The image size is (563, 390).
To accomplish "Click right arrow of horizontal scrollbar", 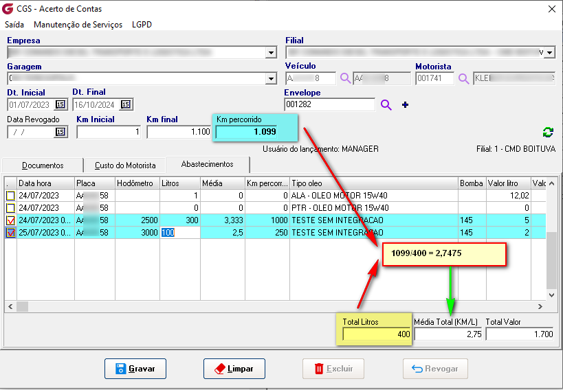I will coord(540,306).
